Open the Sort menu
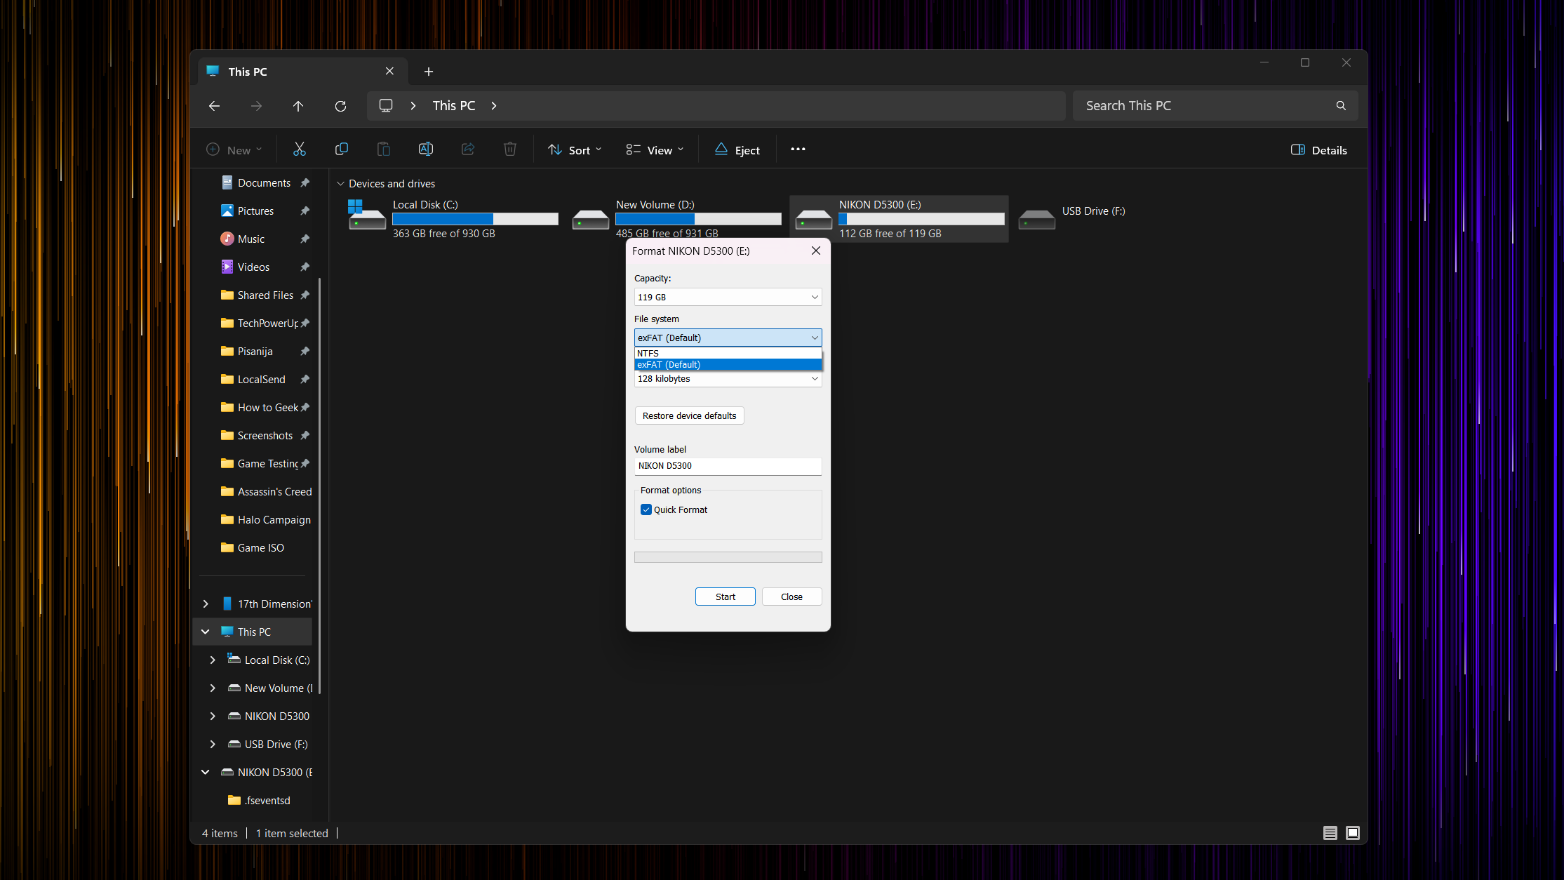The height and width of the screenshot is (880, 1564). click(x=575, y=150)
